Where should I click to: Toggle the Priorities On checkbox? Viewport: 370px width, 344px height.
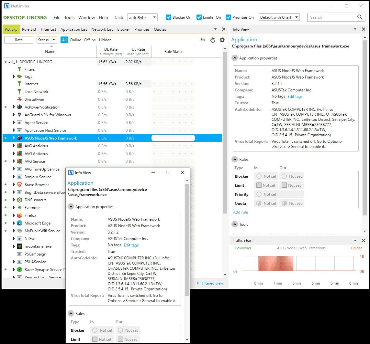click(x=229, y=17)
